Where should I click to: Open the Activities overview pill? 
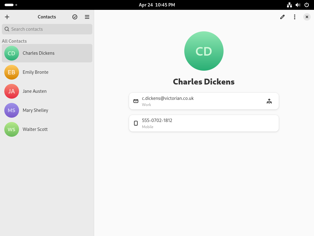(x=11, y=5)
